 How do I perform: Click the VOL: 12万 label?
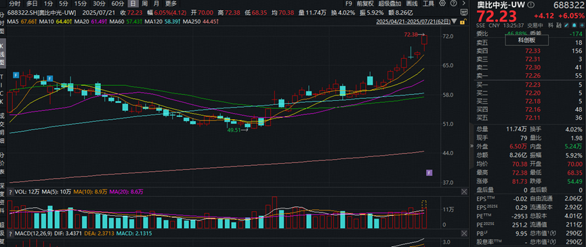(x=26, y=192)
